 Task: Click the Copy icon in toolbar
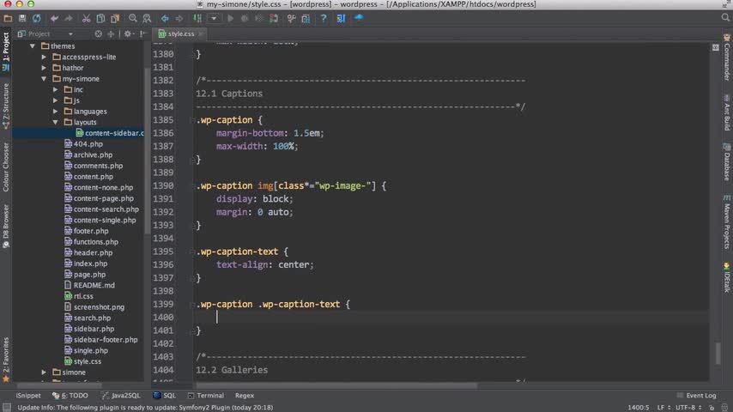(100, 18)
